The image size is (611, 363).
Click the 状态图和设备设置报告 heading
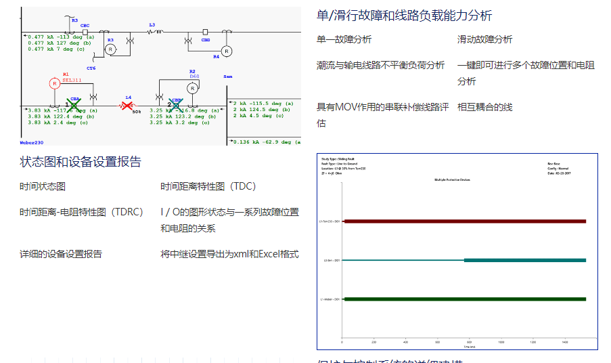(x=81, y=162)
